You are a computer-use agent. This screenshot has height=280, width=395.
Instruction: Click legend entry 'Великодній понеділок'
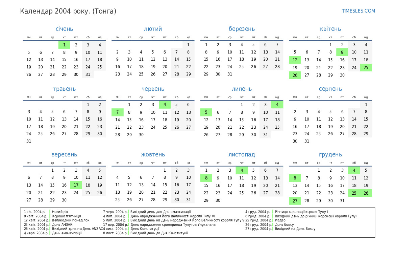(71, 220)
